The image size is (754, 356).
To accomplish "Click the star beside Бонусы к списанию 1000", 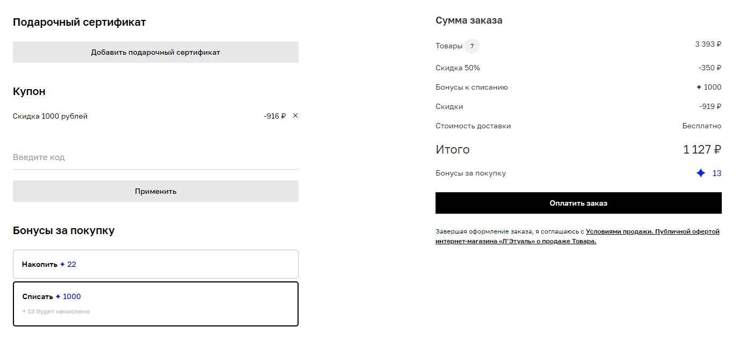I will 699,87.
